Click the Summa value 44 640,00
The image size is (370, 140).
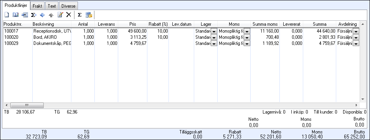click(319, 31)
